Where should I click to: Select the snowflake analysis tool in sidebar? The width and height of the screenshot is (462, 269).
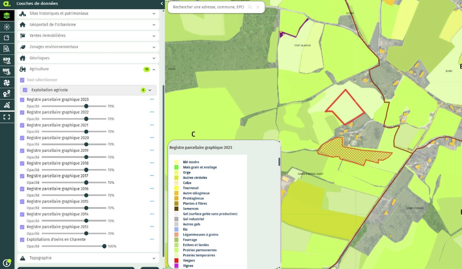[7, 26]
